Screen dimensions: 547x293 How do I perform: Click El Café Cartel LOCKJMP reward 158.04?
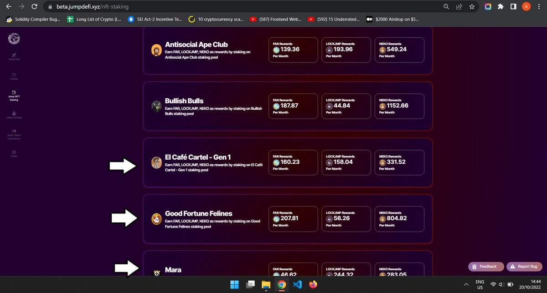(346, 163)
